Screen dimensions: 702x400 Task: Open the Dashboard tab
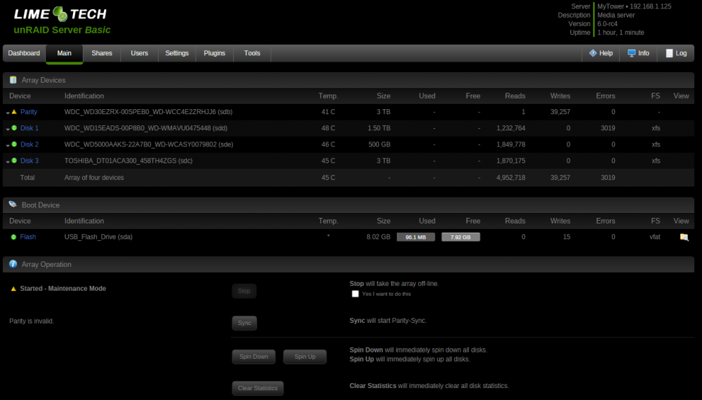(24, 53)
